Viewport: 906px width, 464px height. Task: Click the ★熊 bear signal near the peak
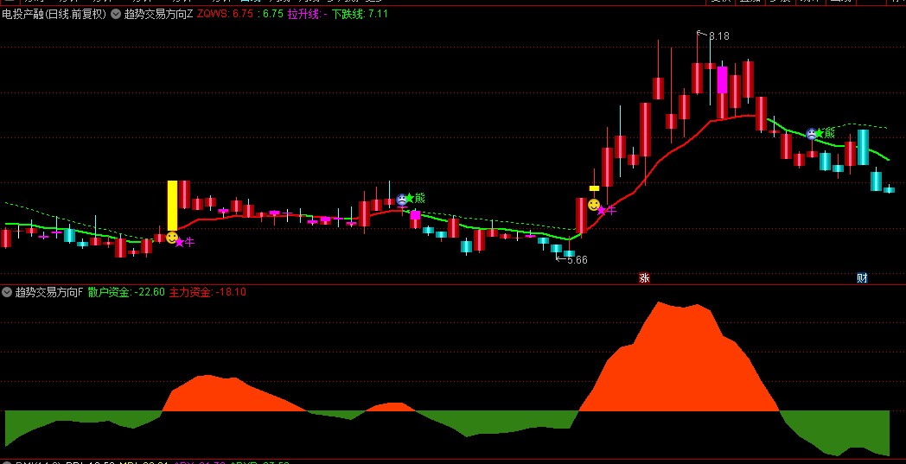pos(825,133)
